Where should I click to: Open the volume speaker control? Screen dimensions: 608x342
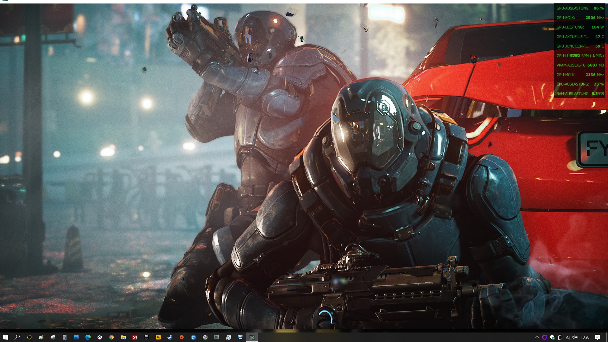pos(575,337)
